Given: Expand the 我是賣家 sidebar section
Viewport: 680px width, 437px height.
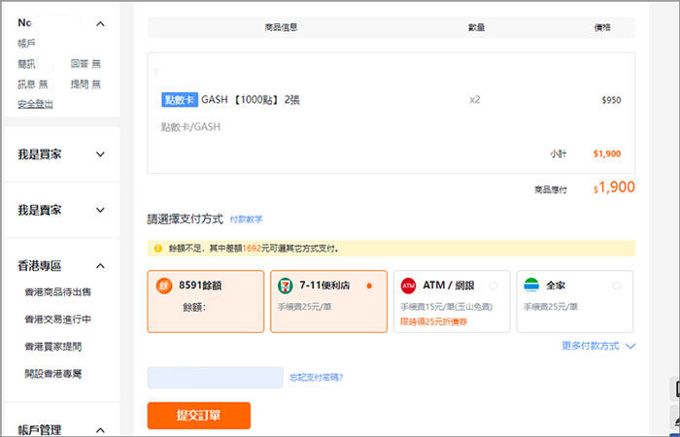Looking at the screenshot, I should coord(101,210).
